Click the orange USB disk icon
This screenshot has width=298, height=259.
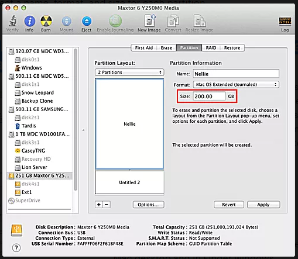[16, 230]
